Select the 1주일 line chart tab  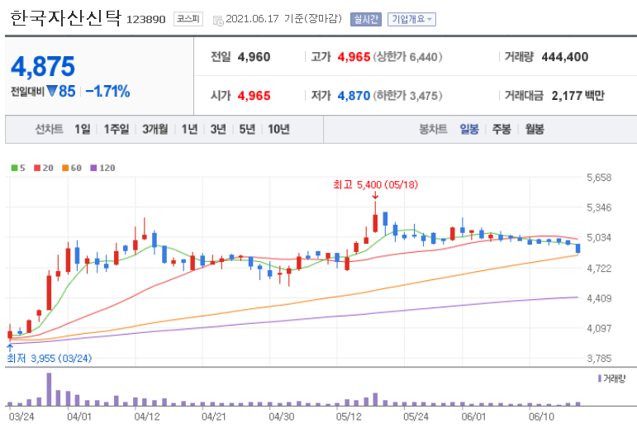[x=116, y=129]
